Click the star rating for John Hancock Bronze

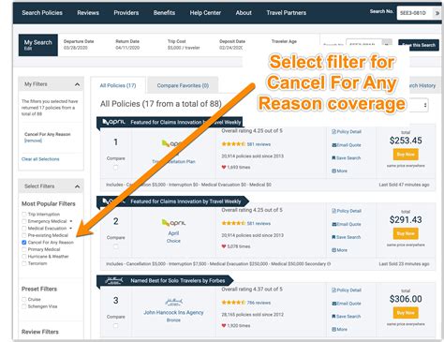click(233, 303)
